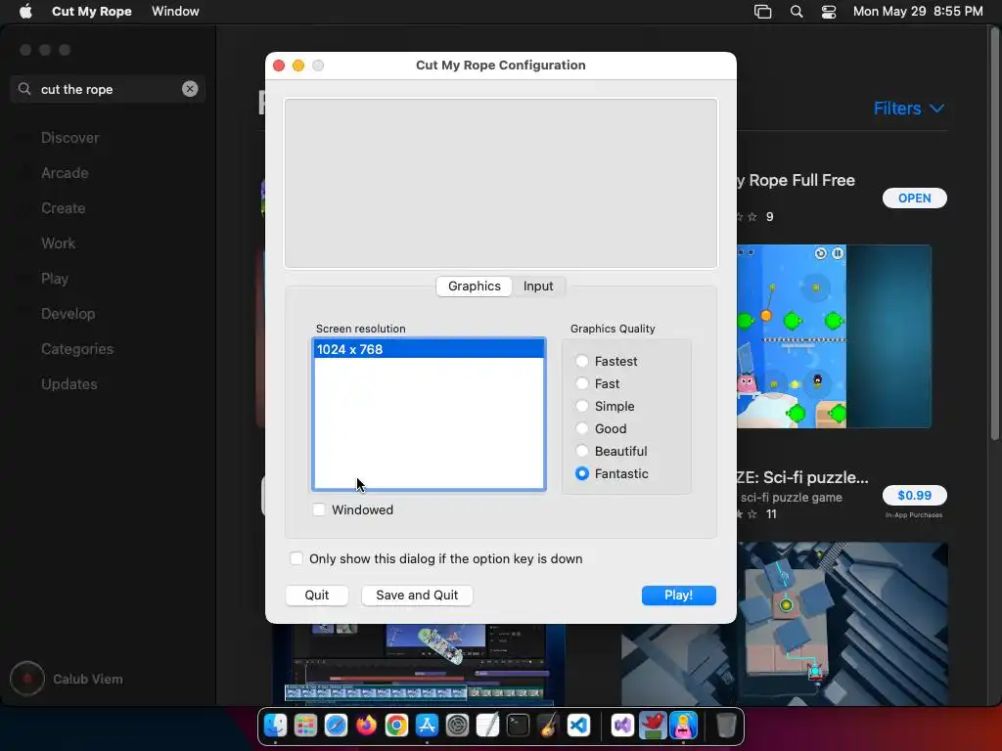Click the pause icon in game screenshot

(838, 253)
